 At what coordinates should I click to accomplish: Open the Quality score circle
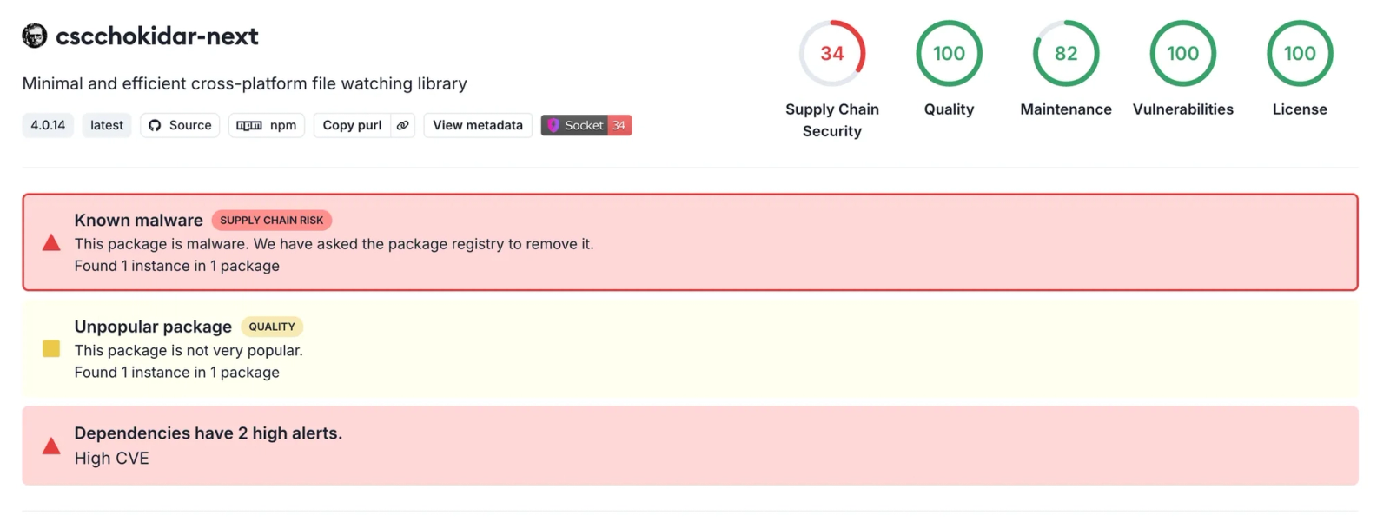point(949,53)
